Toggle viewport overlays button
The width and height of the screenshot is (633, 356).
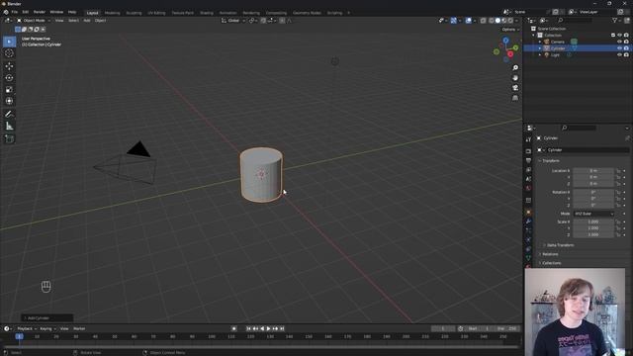click(x=468, y=20)
